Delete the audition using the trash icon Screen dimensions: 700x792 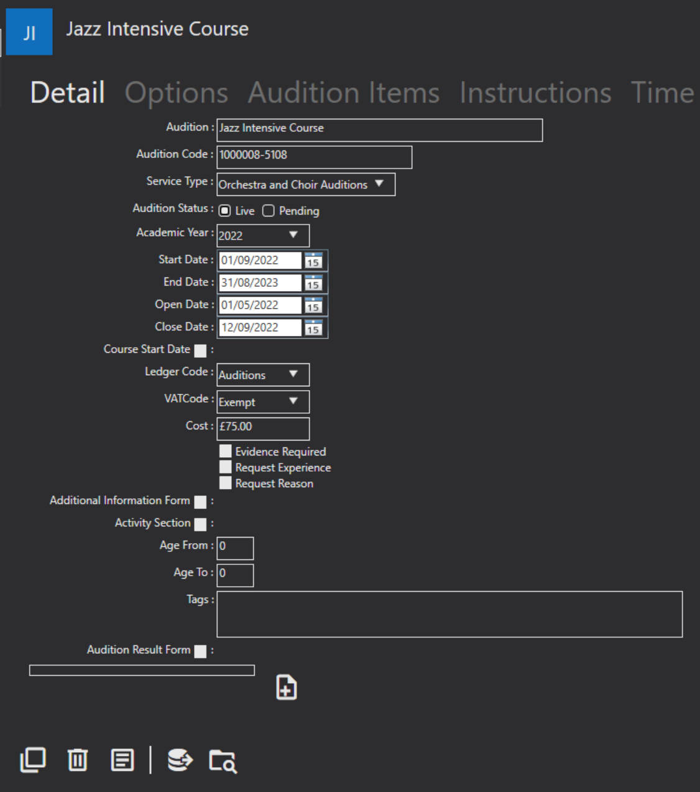(x=77, y=760)
